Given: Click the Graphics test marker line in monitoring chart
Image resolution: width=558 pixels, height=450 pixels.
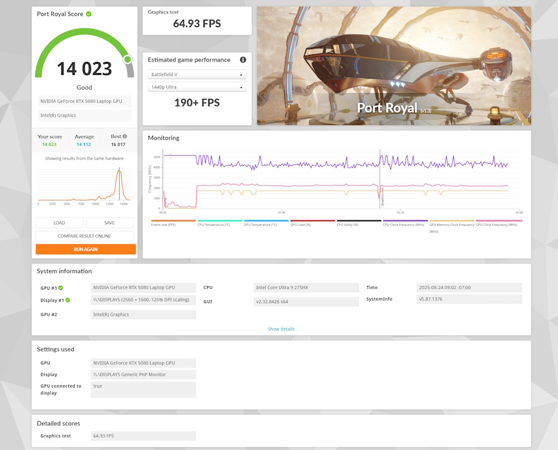Looking at the screenshot, I should [x=379, y=179].
